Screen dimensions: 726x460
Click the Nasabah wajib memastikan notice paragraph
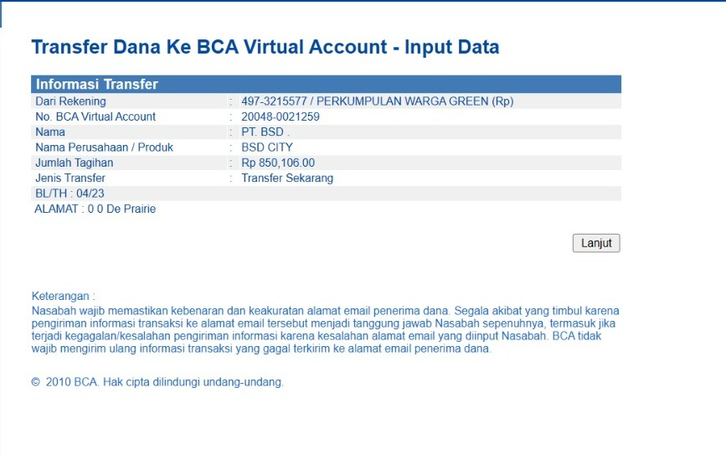click(x=325, y=329)
